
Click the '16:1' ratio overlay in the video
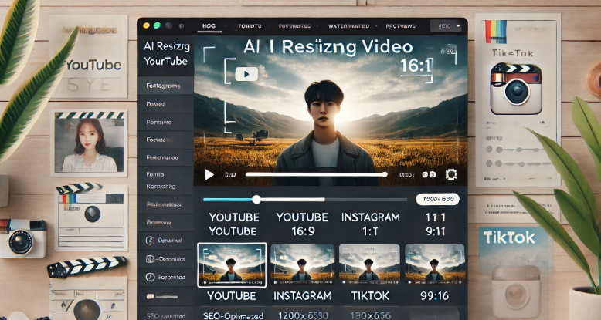[x=416, y=66]
